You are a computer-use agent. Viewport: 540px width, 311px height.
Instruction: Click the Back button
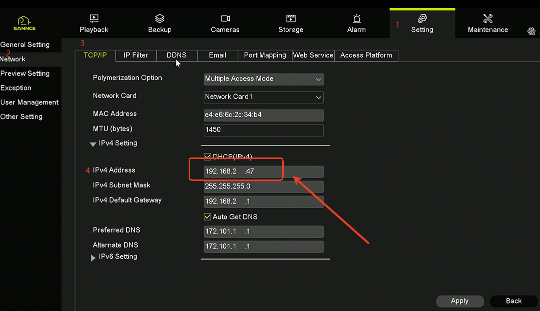514,301
